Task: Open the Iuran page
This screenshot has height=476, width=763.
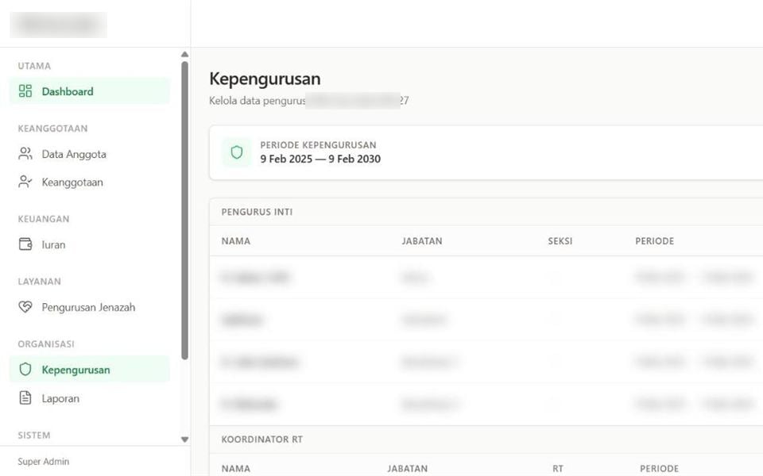Action: pyautogui.click(x=90, y=244)
